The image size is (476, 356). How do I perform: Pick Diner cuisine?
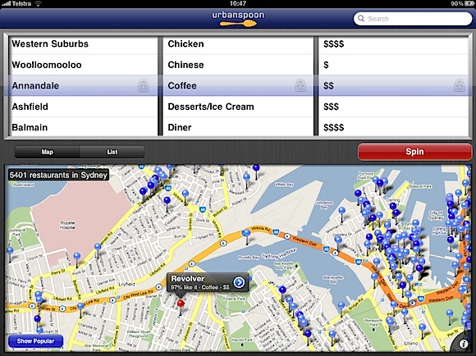coord(238,127)
